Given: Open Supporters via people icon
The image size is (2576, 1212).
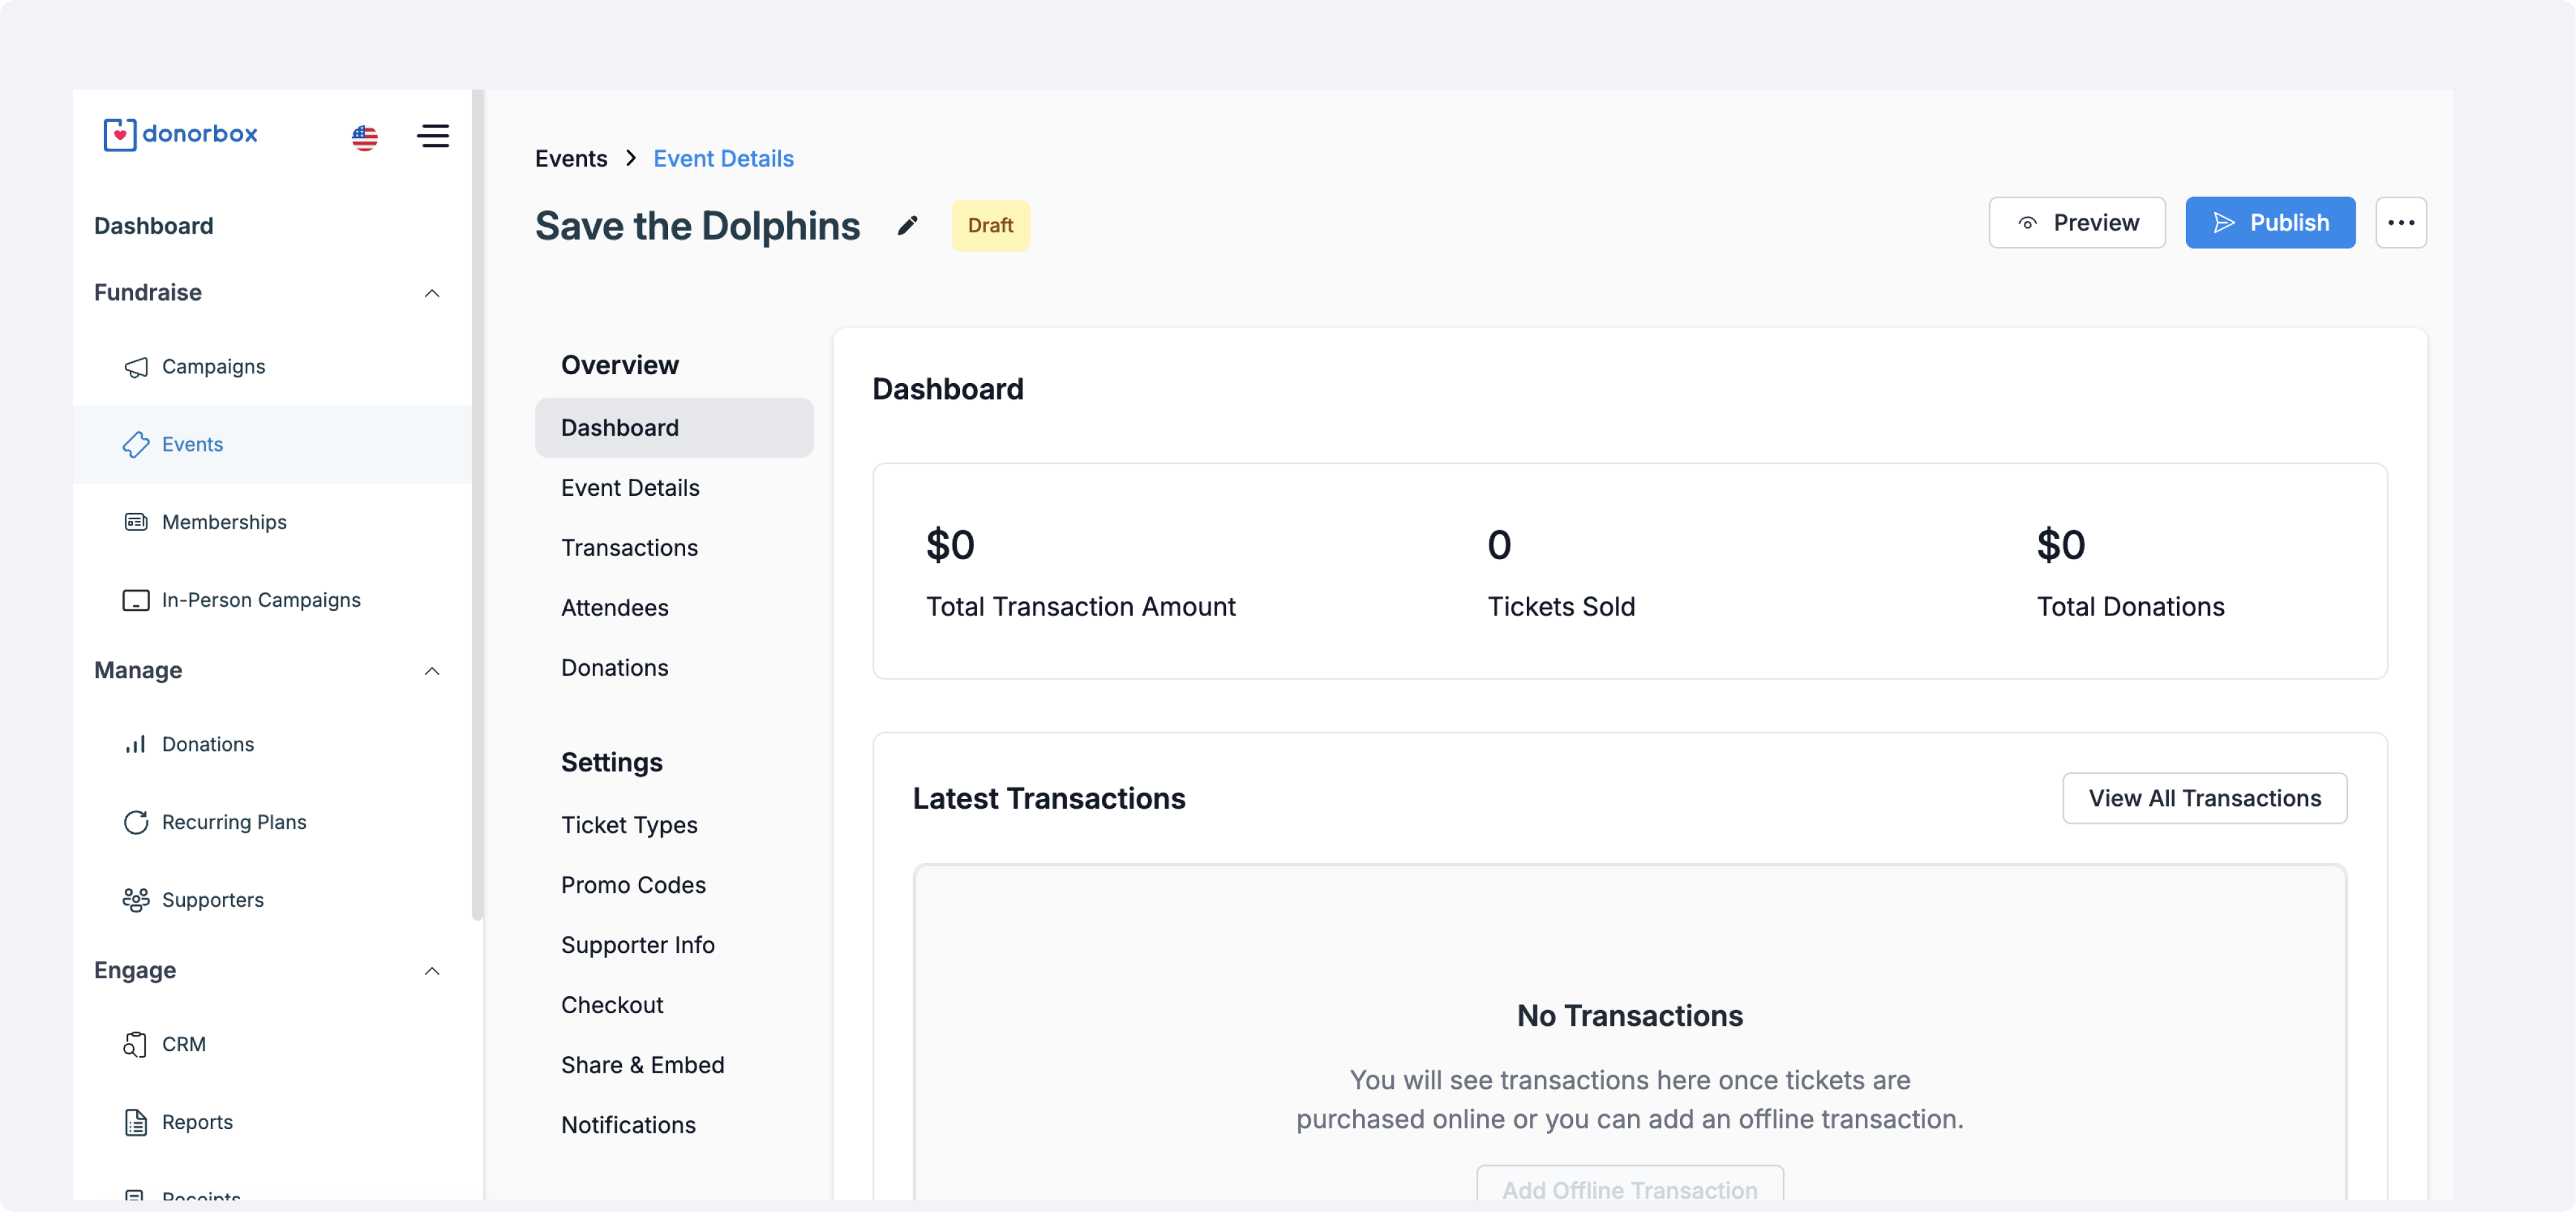Looking at the screenshot, I should point(136,900).
